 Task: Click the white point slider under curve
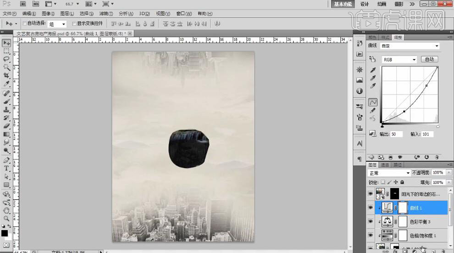coord(437,126)
